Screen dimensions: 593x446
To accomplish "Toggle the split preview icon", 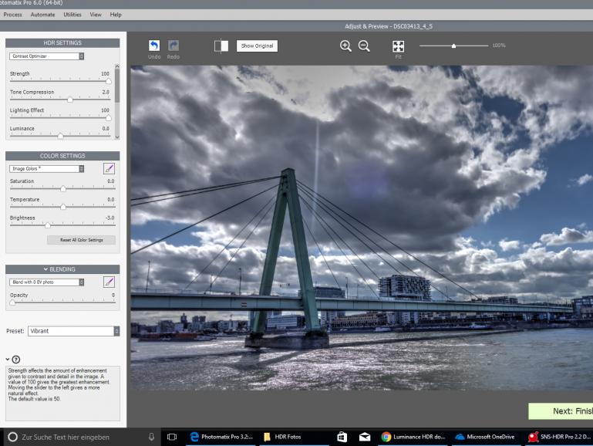I will [221, 46].
